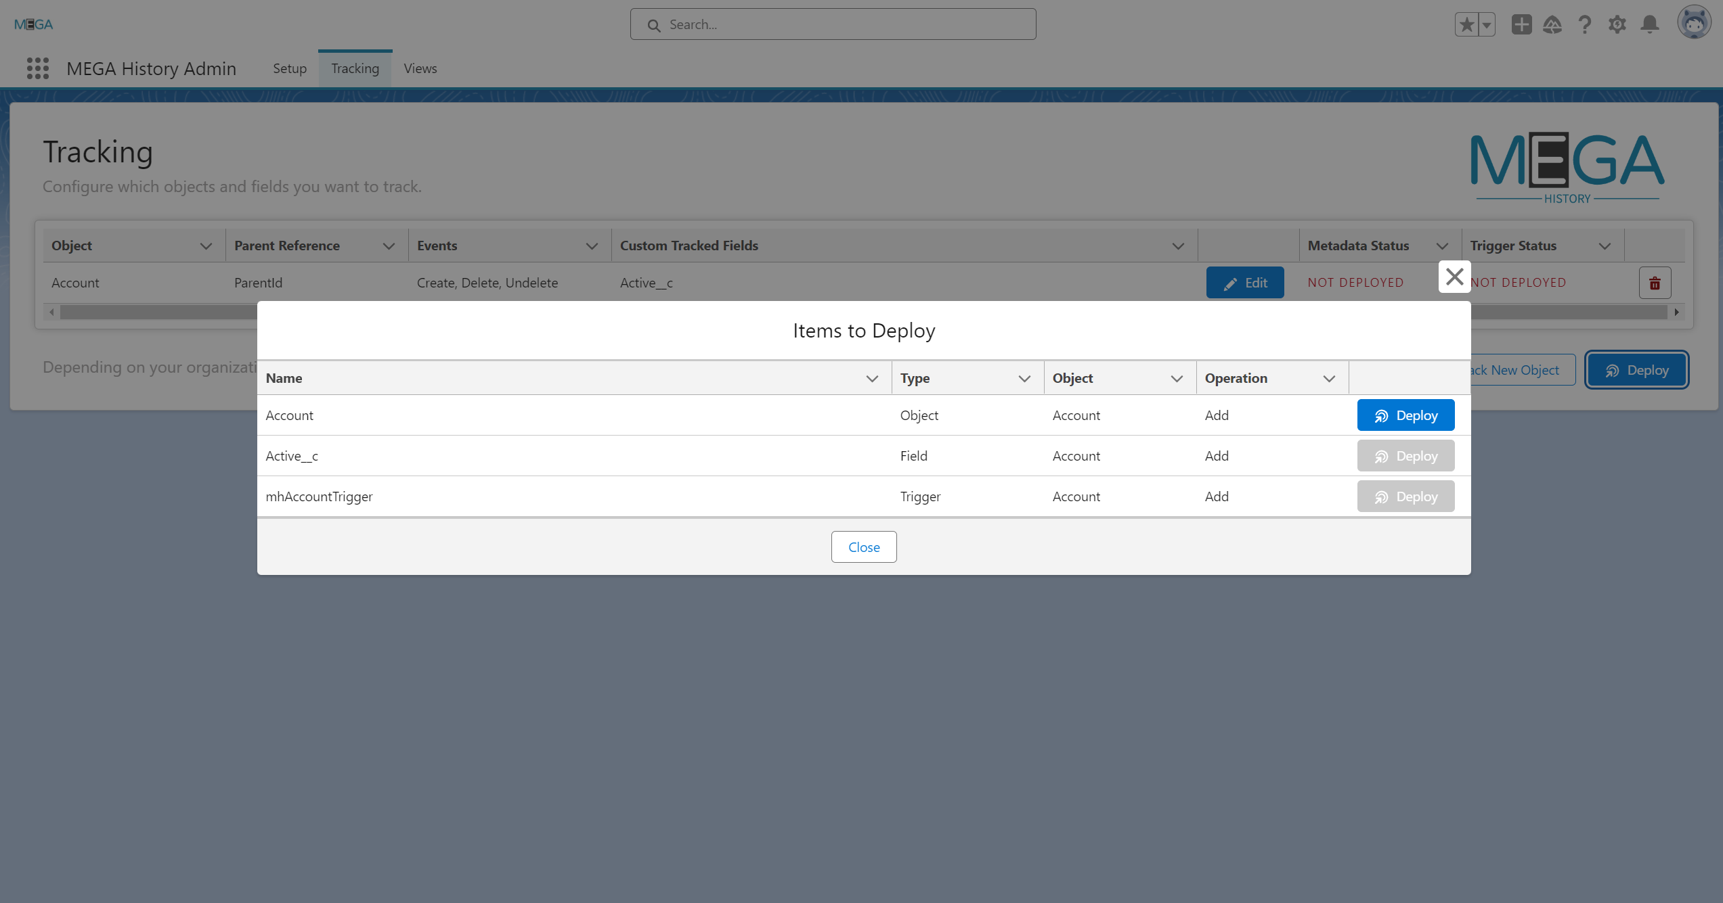The height and width of the screenshot is (903, 1723).
Task: Open the App Launcher grid icon
Action: pos(38,68)
